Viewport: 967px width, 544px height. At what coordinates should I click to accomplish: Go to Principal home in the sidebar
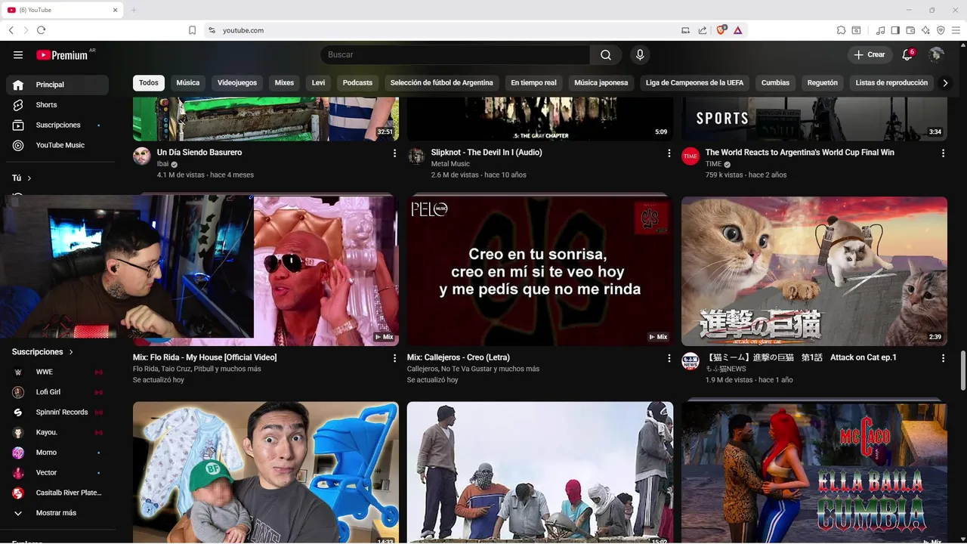[x=57, y=85]
